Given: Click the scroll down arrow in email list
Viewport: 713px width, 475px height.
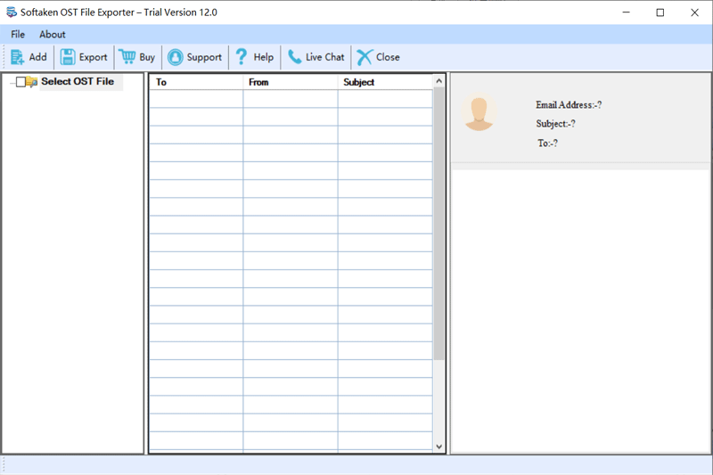Looking at the screenshot, I should [x=438, y=446].
